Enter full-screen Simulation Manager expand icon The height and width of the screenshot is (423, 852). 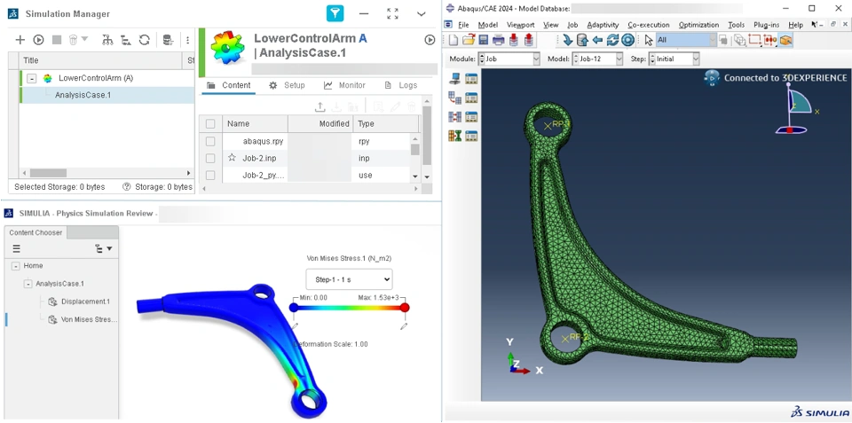[x=392, y=14]
